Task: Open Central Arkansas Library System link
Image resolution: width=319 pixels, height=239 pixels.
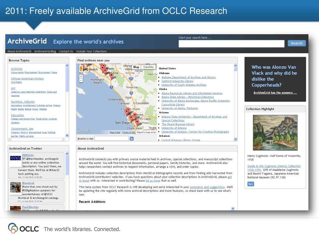Action: pos(181,140)
